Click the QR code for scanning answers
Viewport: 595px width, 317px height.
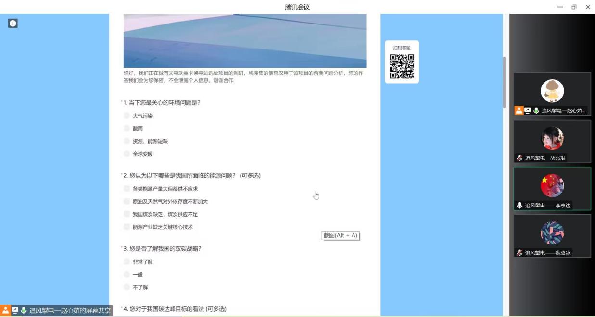tap(402, 66)
